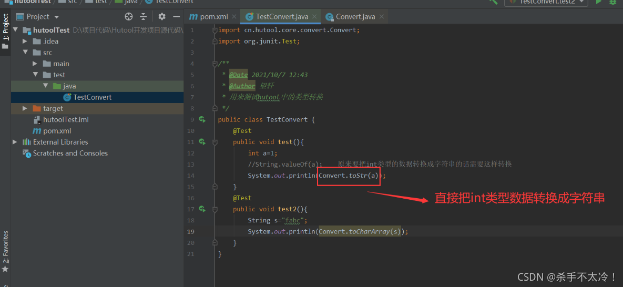Select Scratches and Consoles in tree
The image size is (623, 287).
[97, 153]
